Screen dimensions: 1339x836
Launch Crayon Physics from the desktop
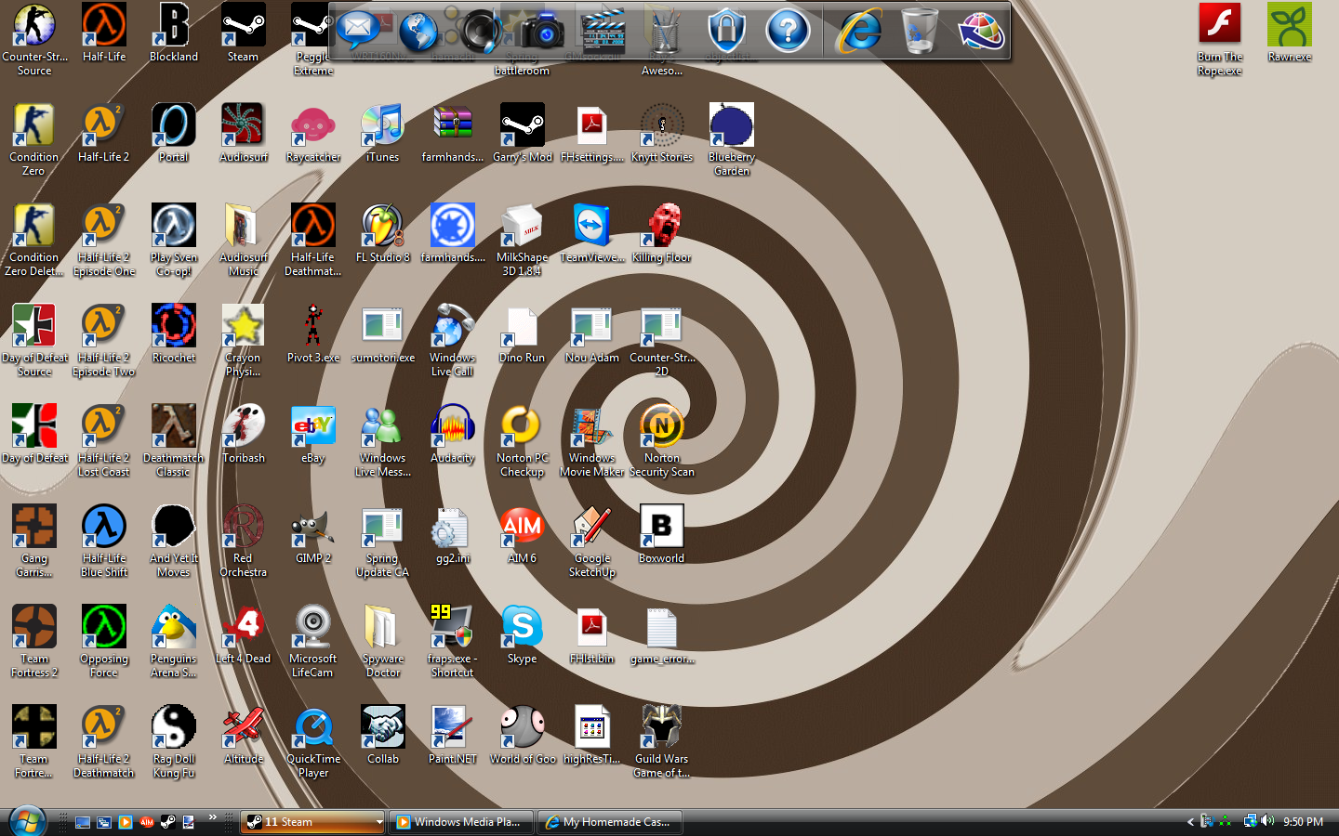point(244,340)
